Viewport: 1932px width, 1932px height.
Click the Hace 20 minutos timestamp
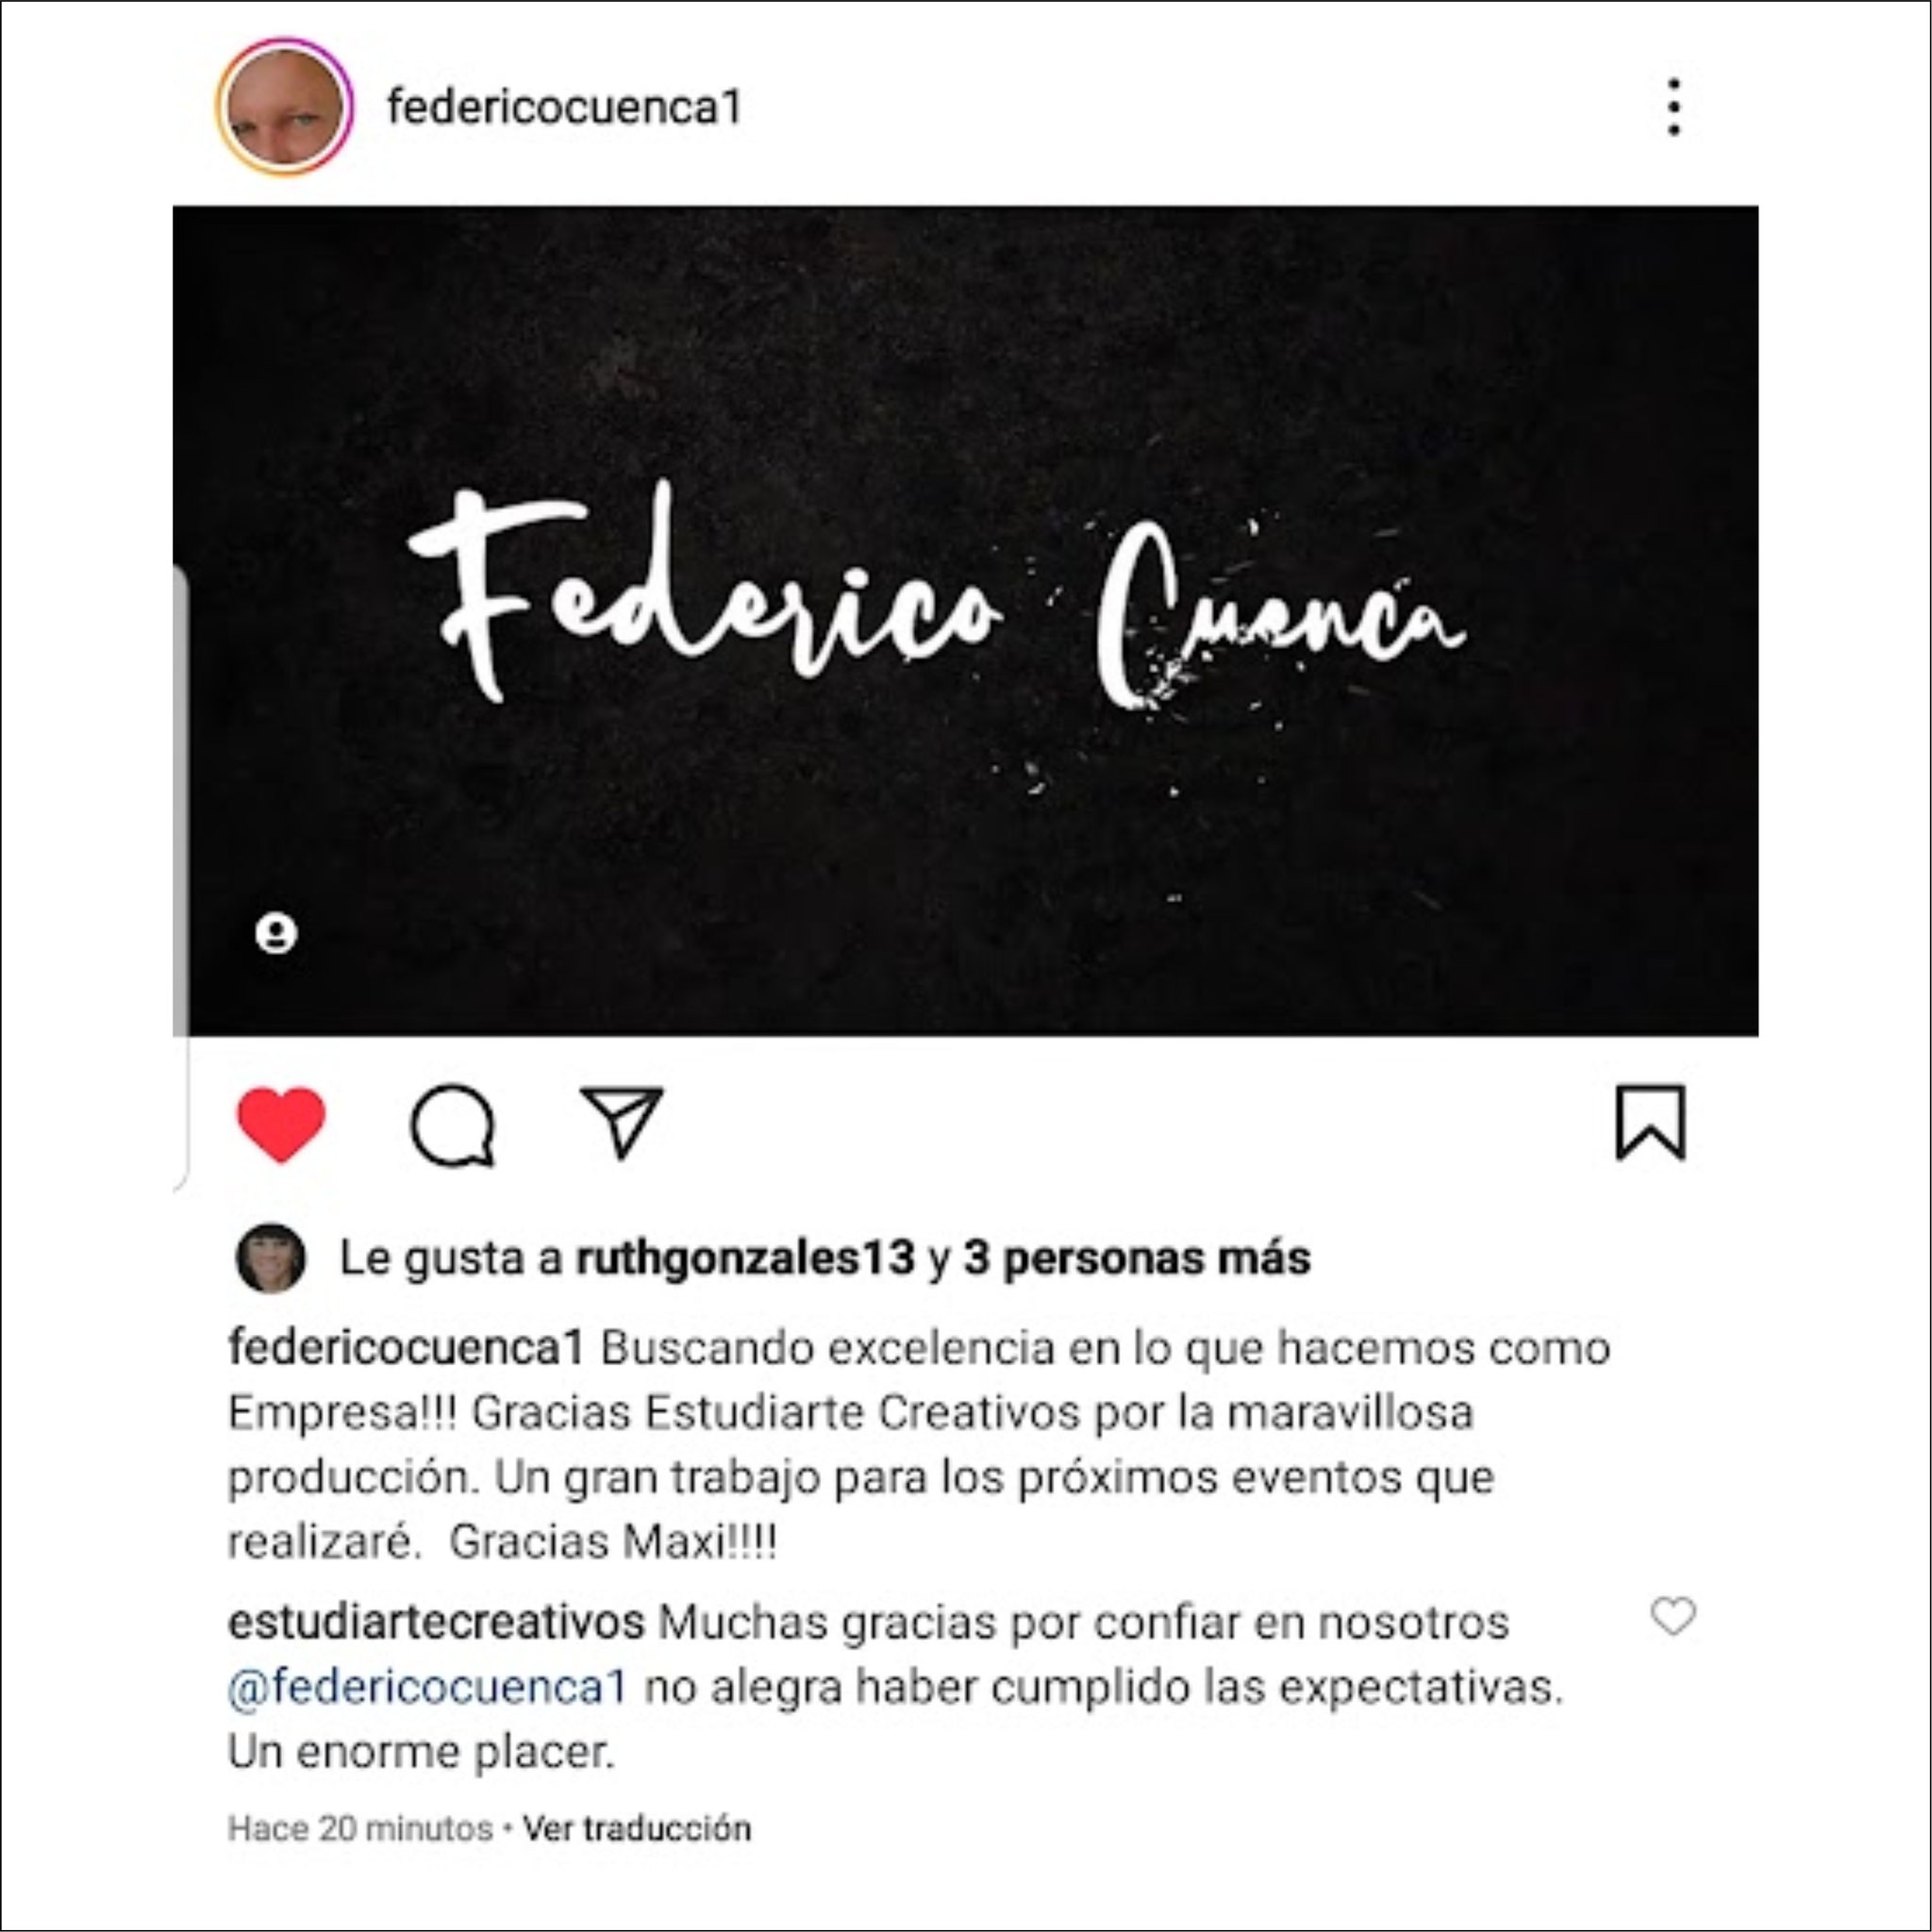click(361, 1828)
